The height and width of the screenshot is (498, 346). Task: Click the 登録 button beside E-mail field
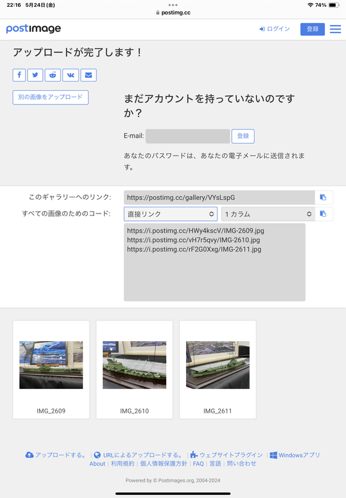click(x=243, y=136)
